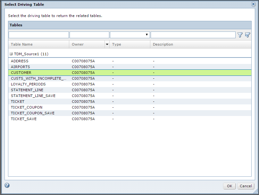This screenshot has height=195, width=259.
Task: Confirm selection with the OK button
Action: click(229, 186)
